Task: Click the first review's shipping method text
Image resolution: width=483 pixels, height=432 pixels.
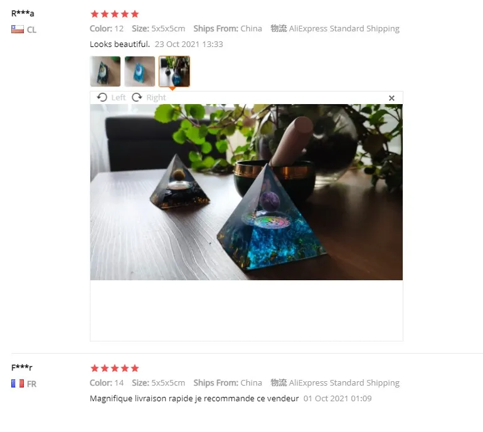Action: [x=344, y=29]
